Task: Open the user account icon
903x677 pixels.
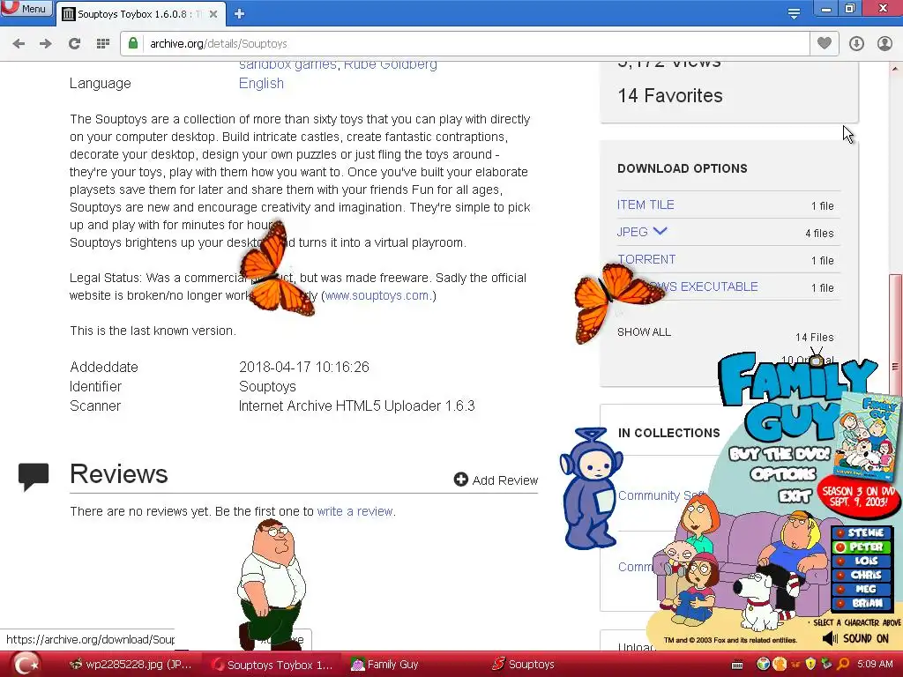Action: pyautogui.click(x=884, y=44)
